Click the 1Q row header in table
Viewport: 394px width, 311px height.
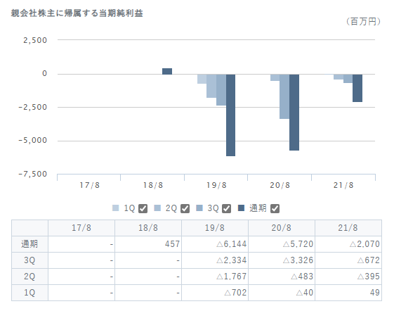(x=29, y=293)
